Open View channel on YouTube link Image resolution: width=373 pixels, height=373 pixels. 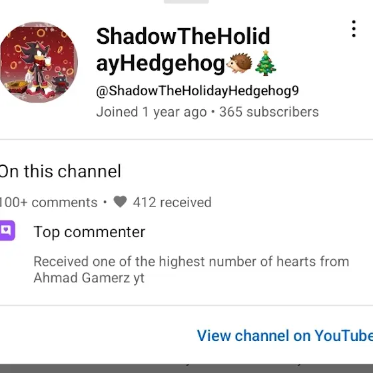point(285,336)
